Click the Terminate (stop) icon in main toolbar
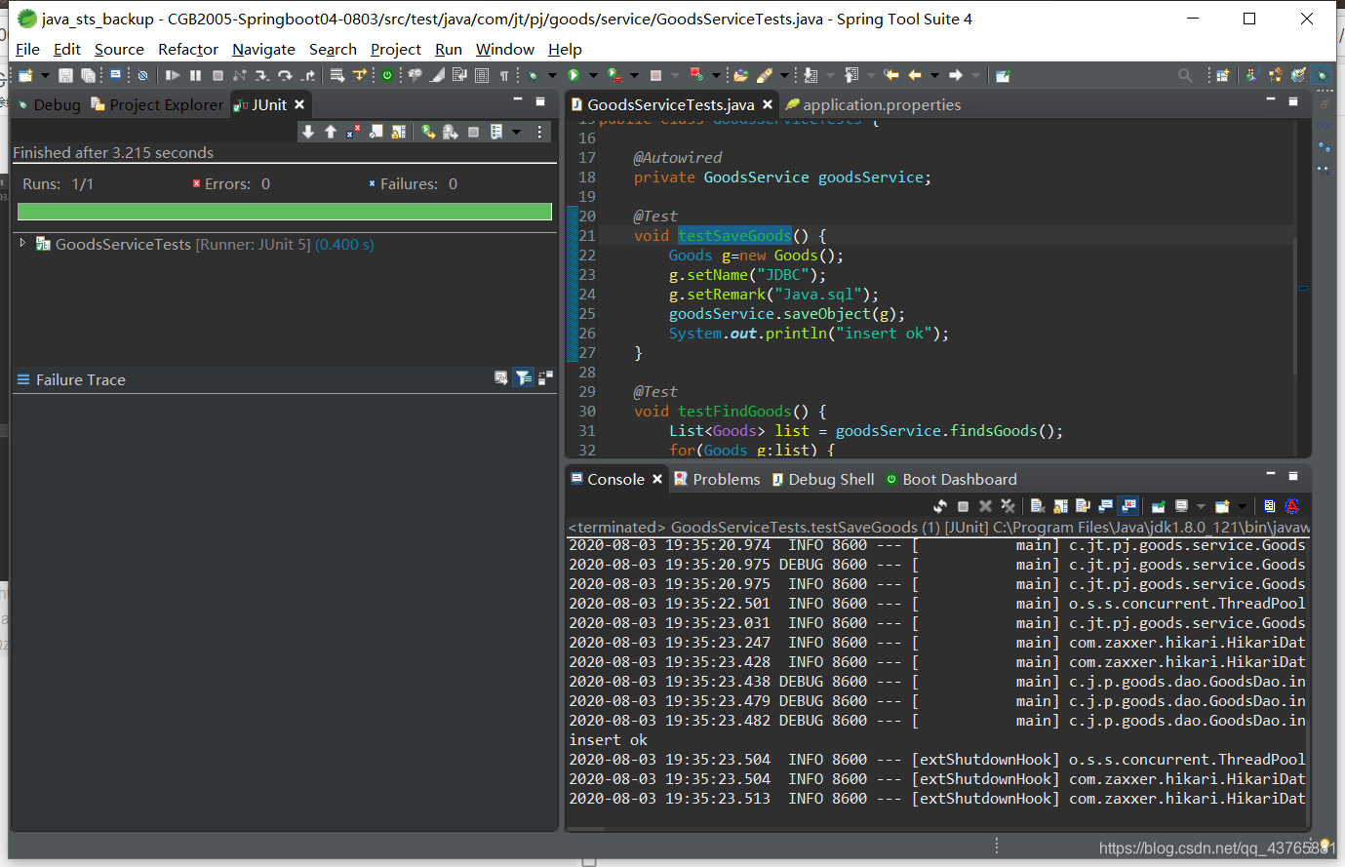 218,75
